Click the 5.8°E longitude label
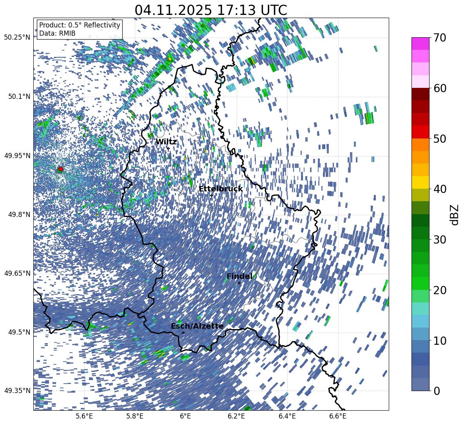Image resolution: width=464 pixels, height=424 pixels. (x=135, y=416)
